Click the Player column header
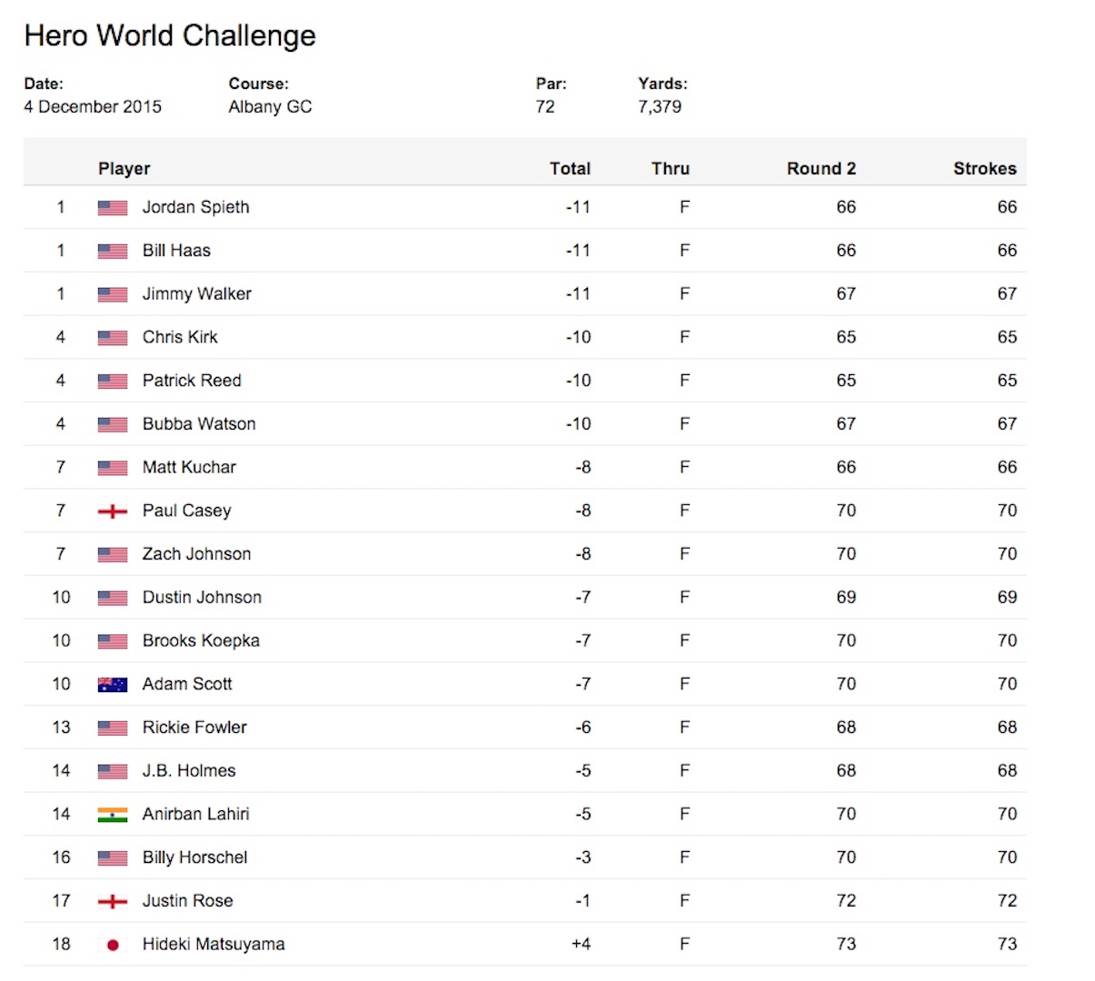1095x981 pixels. point(124,169)
